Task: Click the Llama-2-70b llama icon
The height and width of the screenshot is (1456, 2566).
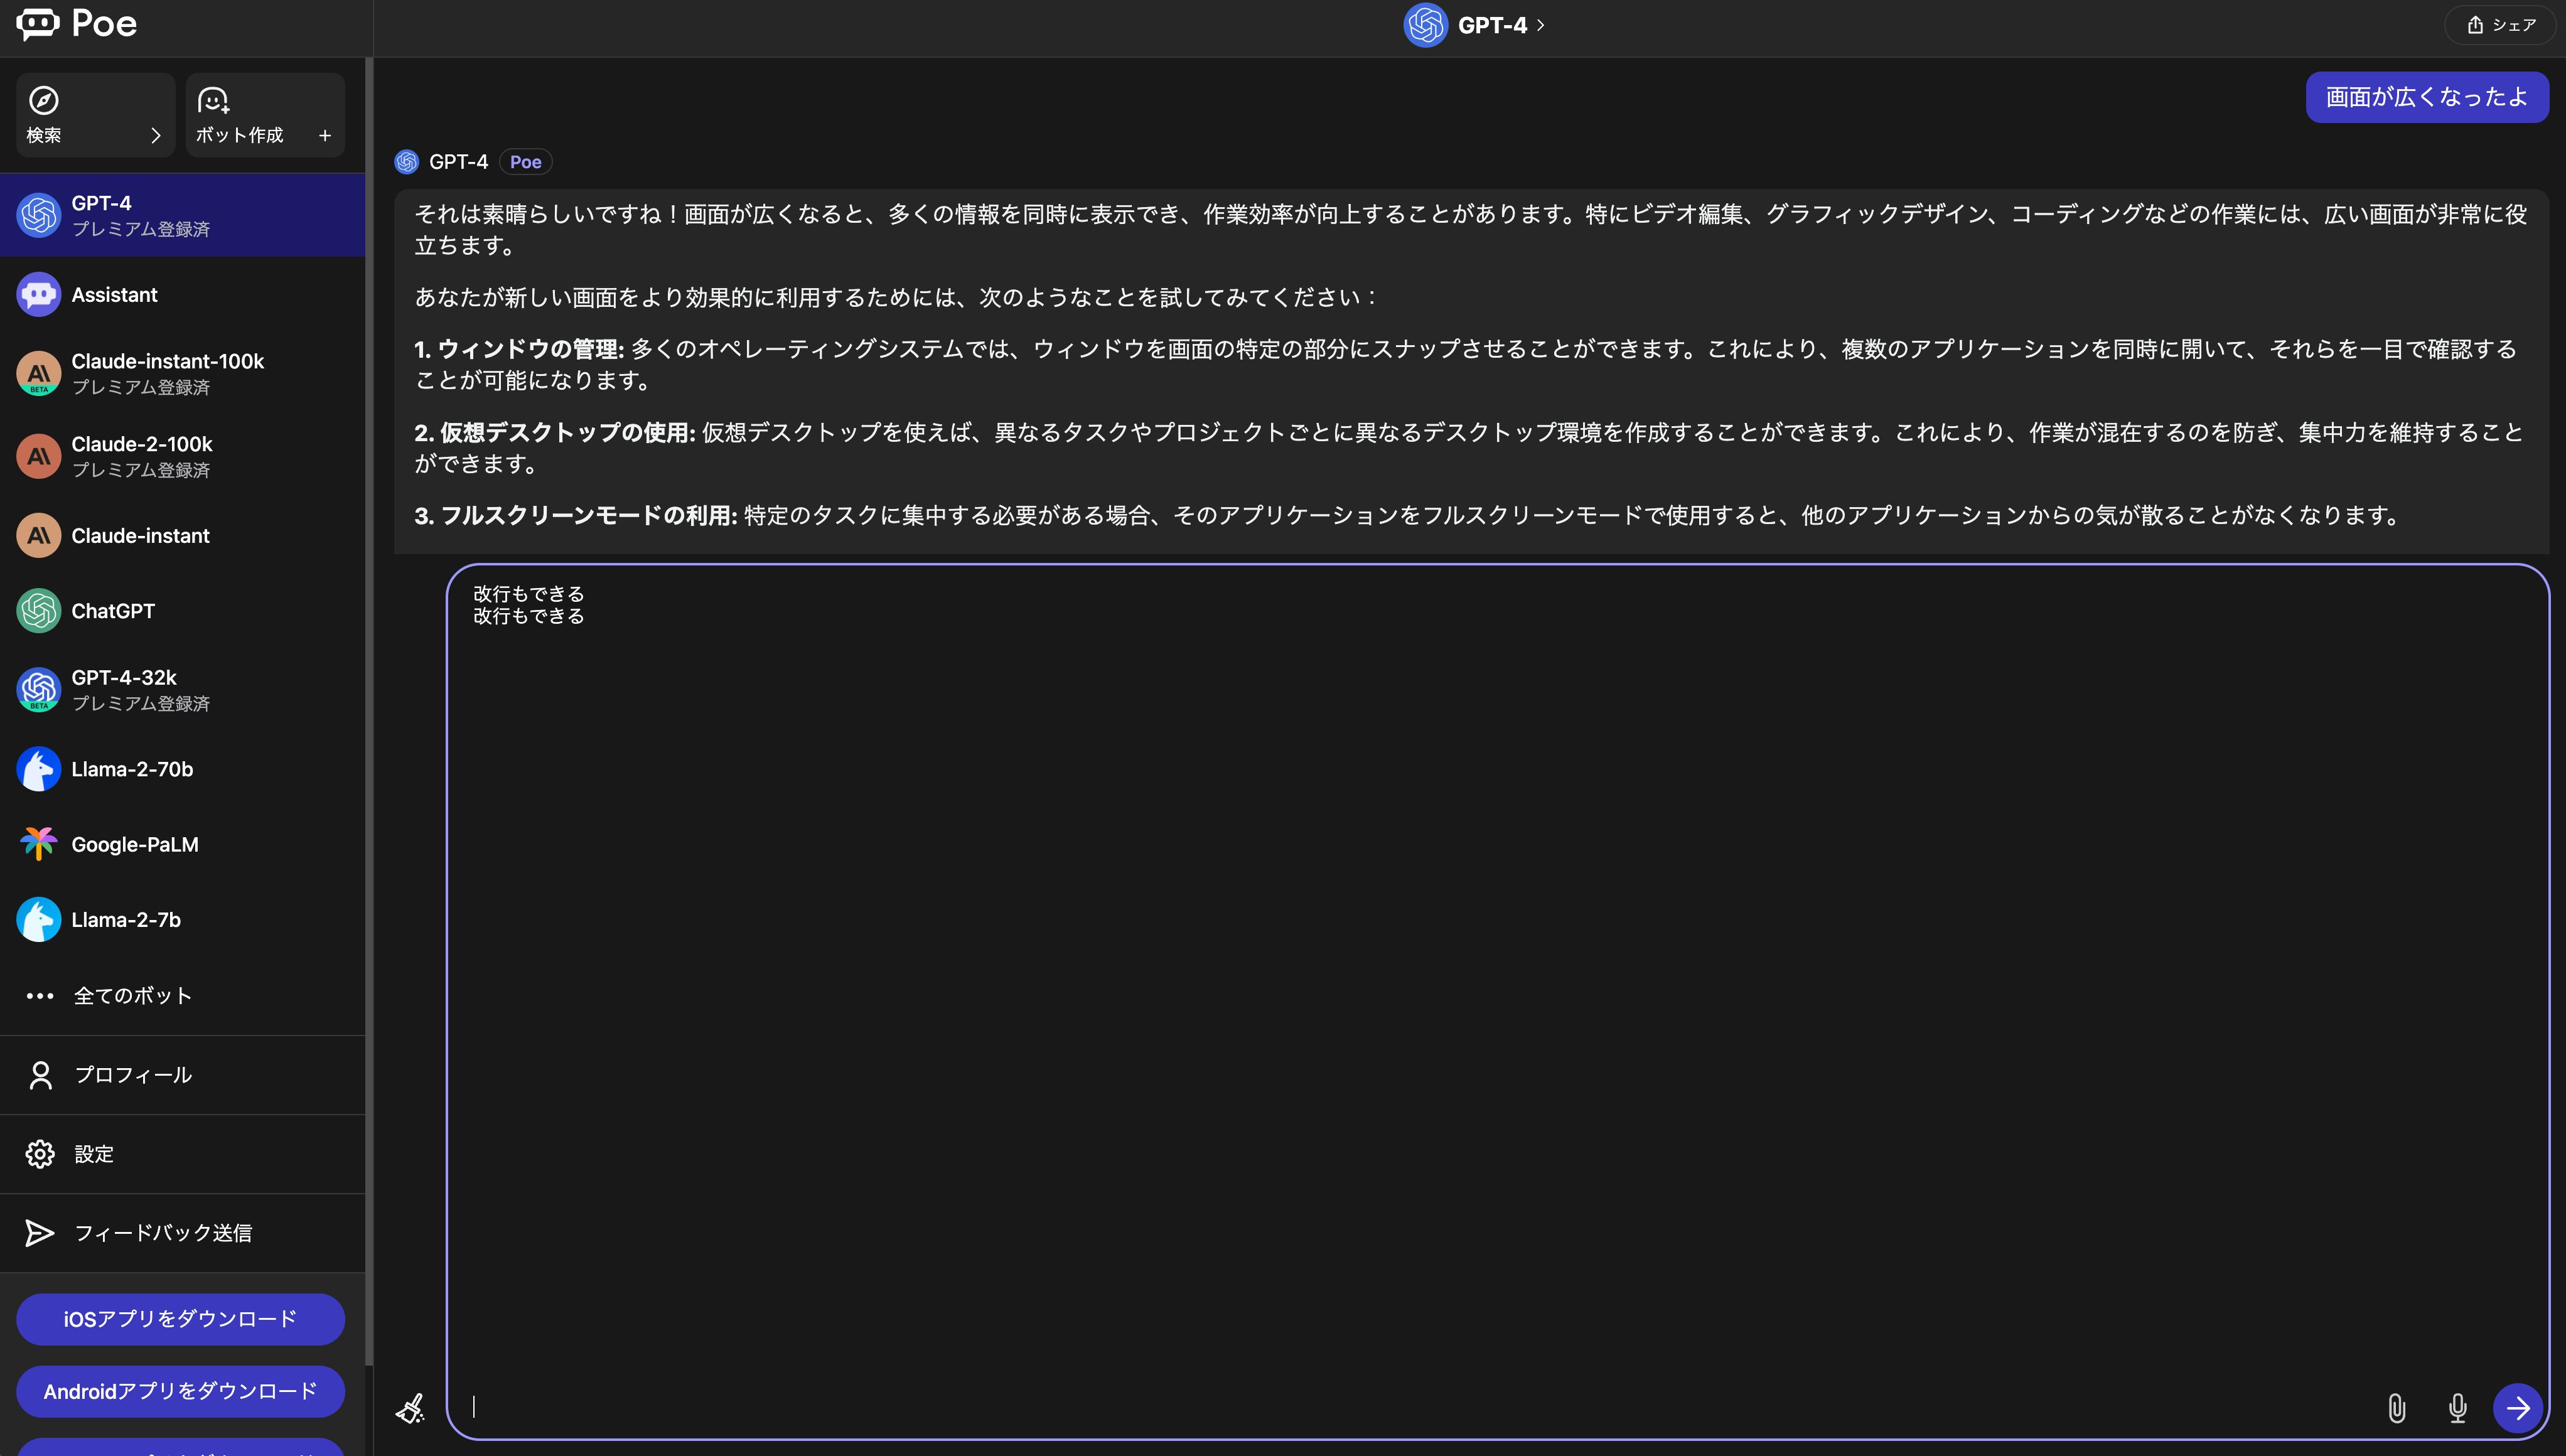Action: pyautogui.click(x=39, y=769)
